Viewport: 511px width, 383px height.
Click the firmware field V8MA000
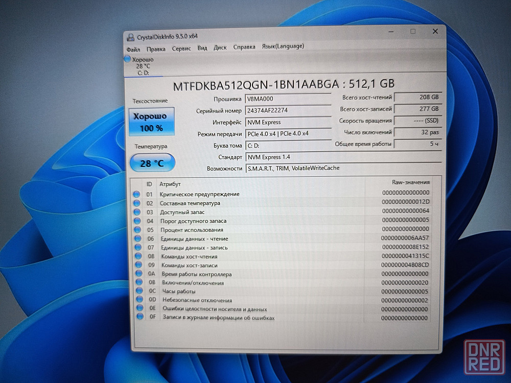pyautogui.click(x=288, y=99)
